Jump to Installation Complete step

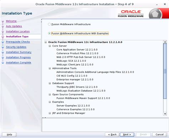click(x=19, y=62)
